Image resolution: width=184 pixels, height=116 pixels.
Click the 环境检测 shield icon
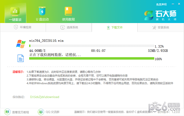(x=16, y=27)
